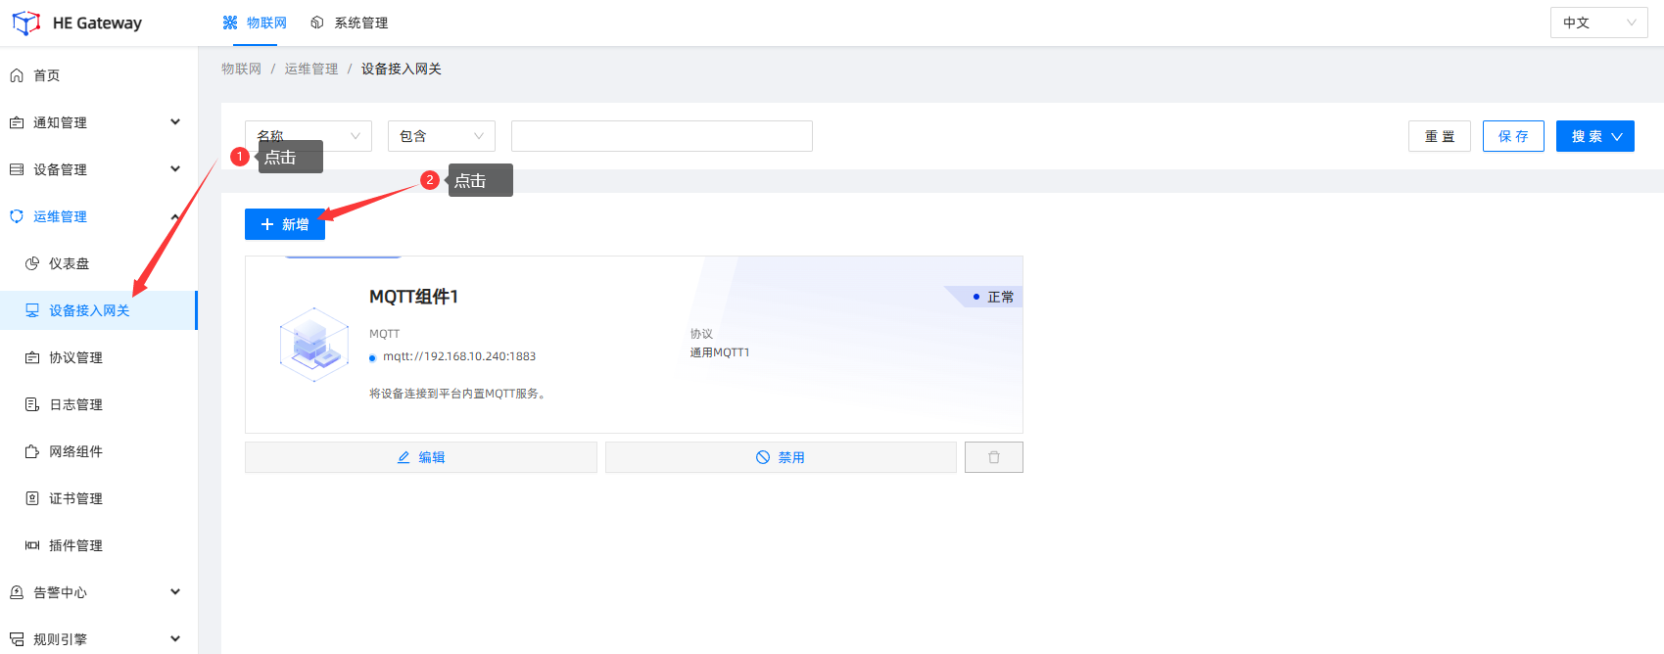Collapse the 运维管理 menu chevron
This screenshot has width=1664, height=654.
click(x=175, y=216)
